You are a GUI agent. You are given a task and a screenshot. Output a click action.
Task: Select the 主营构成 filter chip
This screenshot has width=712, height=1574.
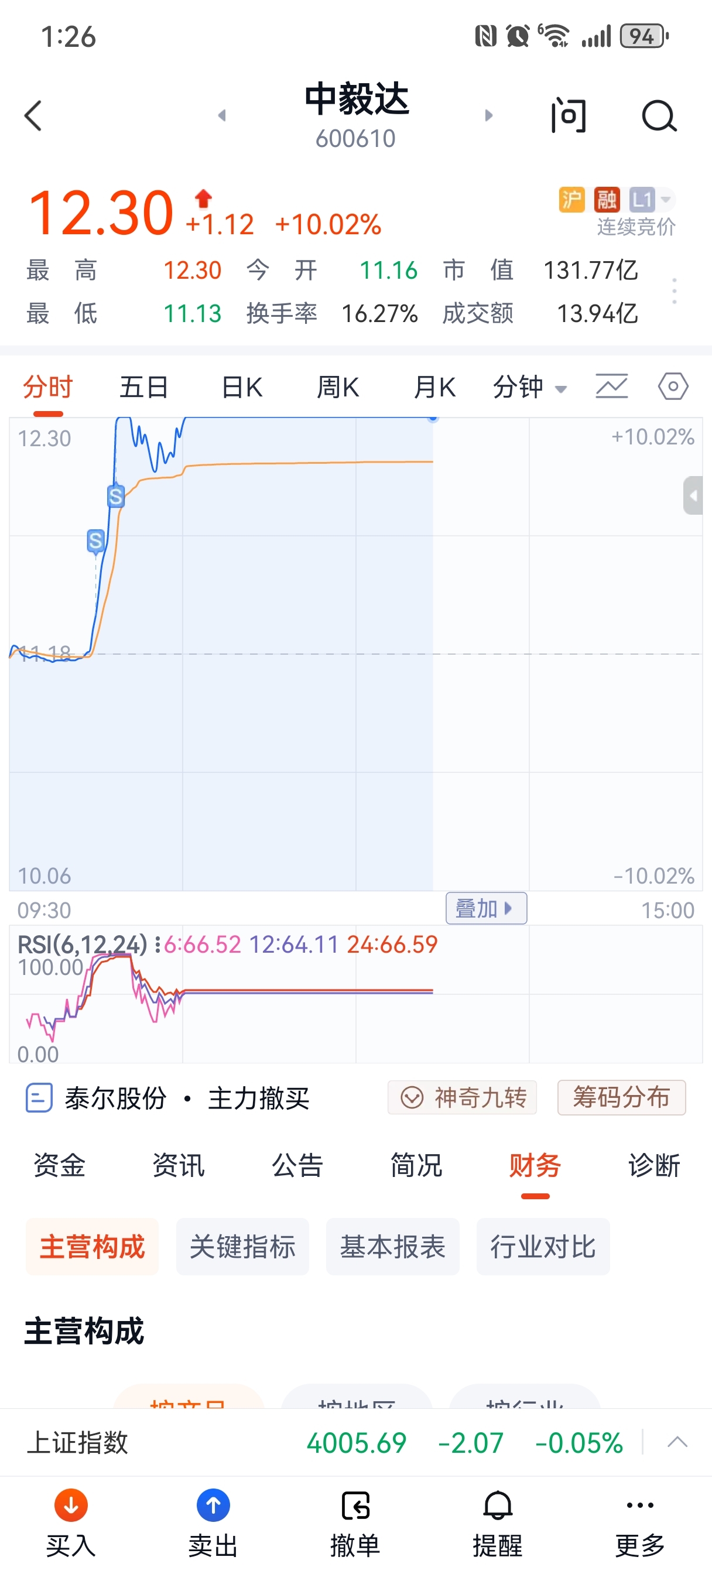tap(93, 1247)
